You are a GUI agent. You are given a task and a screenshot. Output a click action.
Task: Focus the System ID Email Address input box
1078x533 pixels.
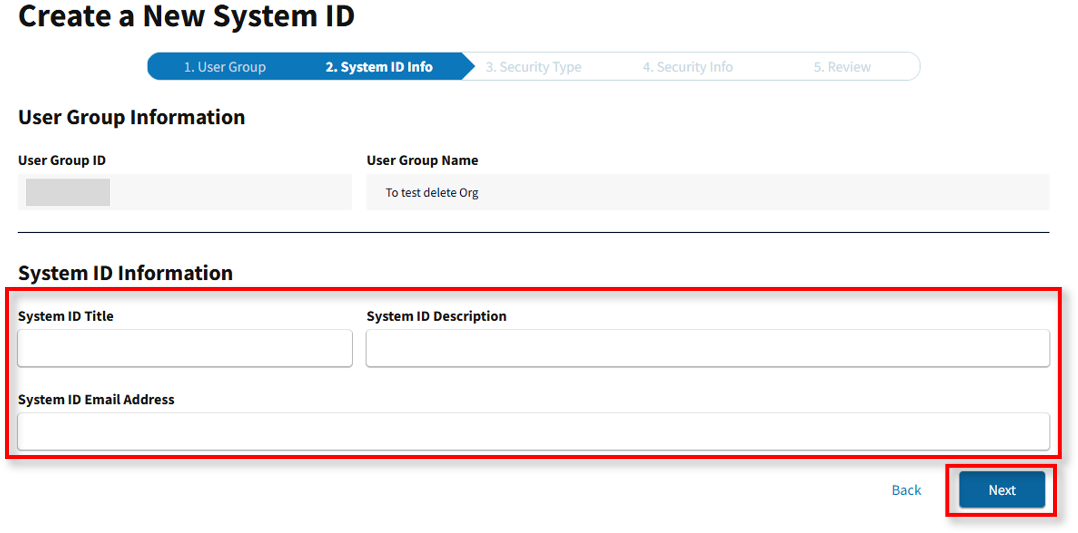[x=533, y=432]
